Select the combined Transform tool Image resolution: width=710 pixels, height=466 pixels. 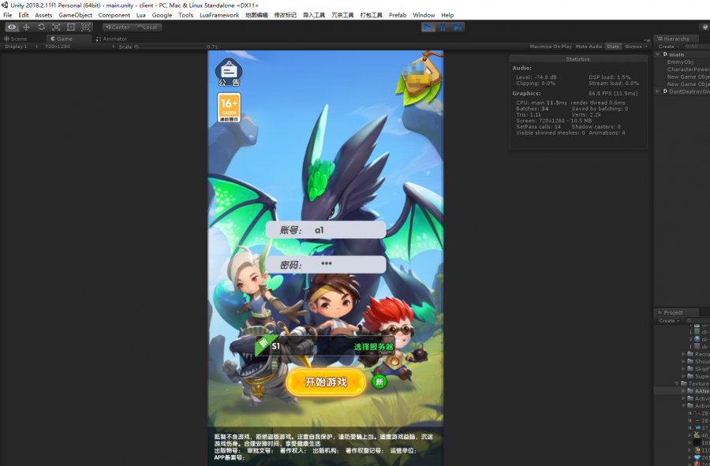coord(85,27)
